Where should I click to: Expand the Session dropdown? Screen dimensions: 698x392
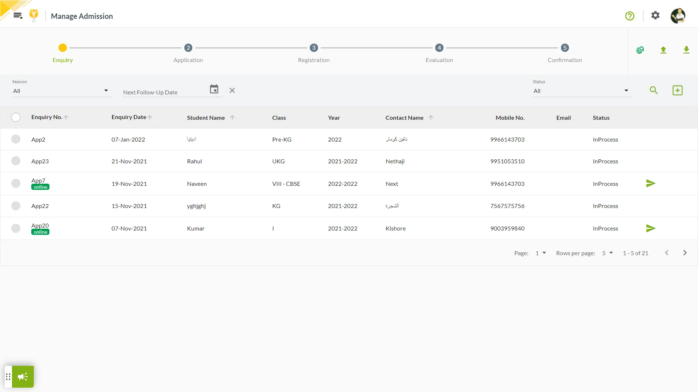click(61, 91)
